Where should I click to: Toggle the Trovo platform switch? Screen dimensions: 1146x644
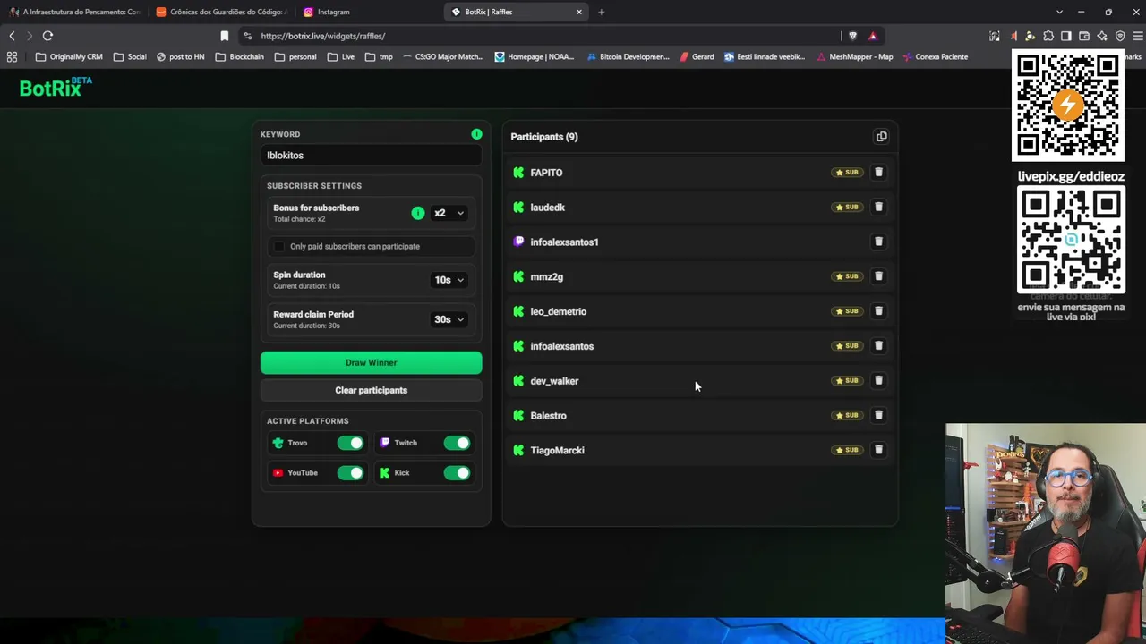click(x=350, y=443)
